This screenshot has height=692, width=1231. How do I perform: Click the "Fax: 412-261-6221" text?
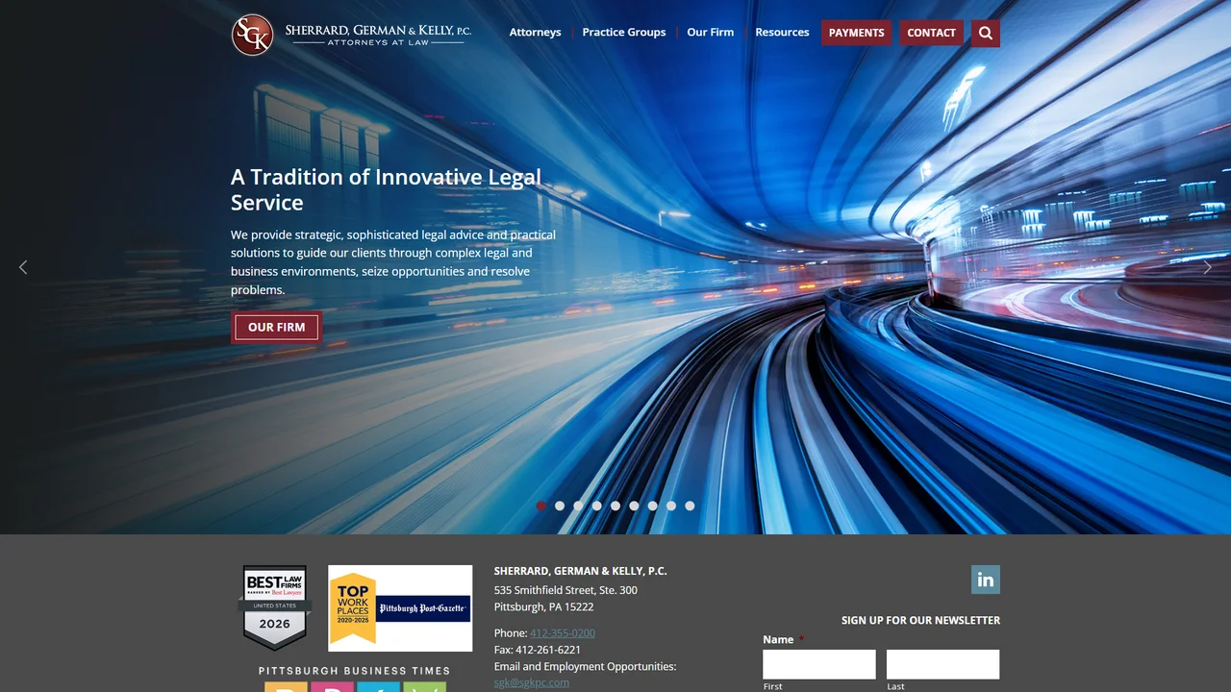tap(538, 650)
